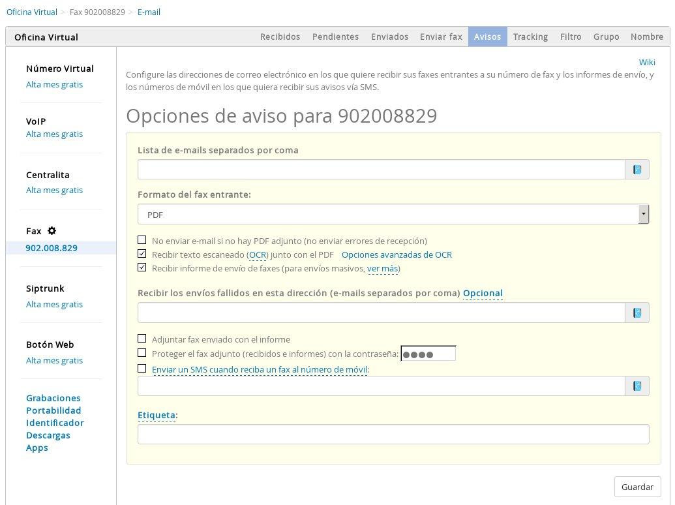The image size is (675, 505).
Task: Check 'Proteger el fax adjunto' password option
Action: point(142,353)
